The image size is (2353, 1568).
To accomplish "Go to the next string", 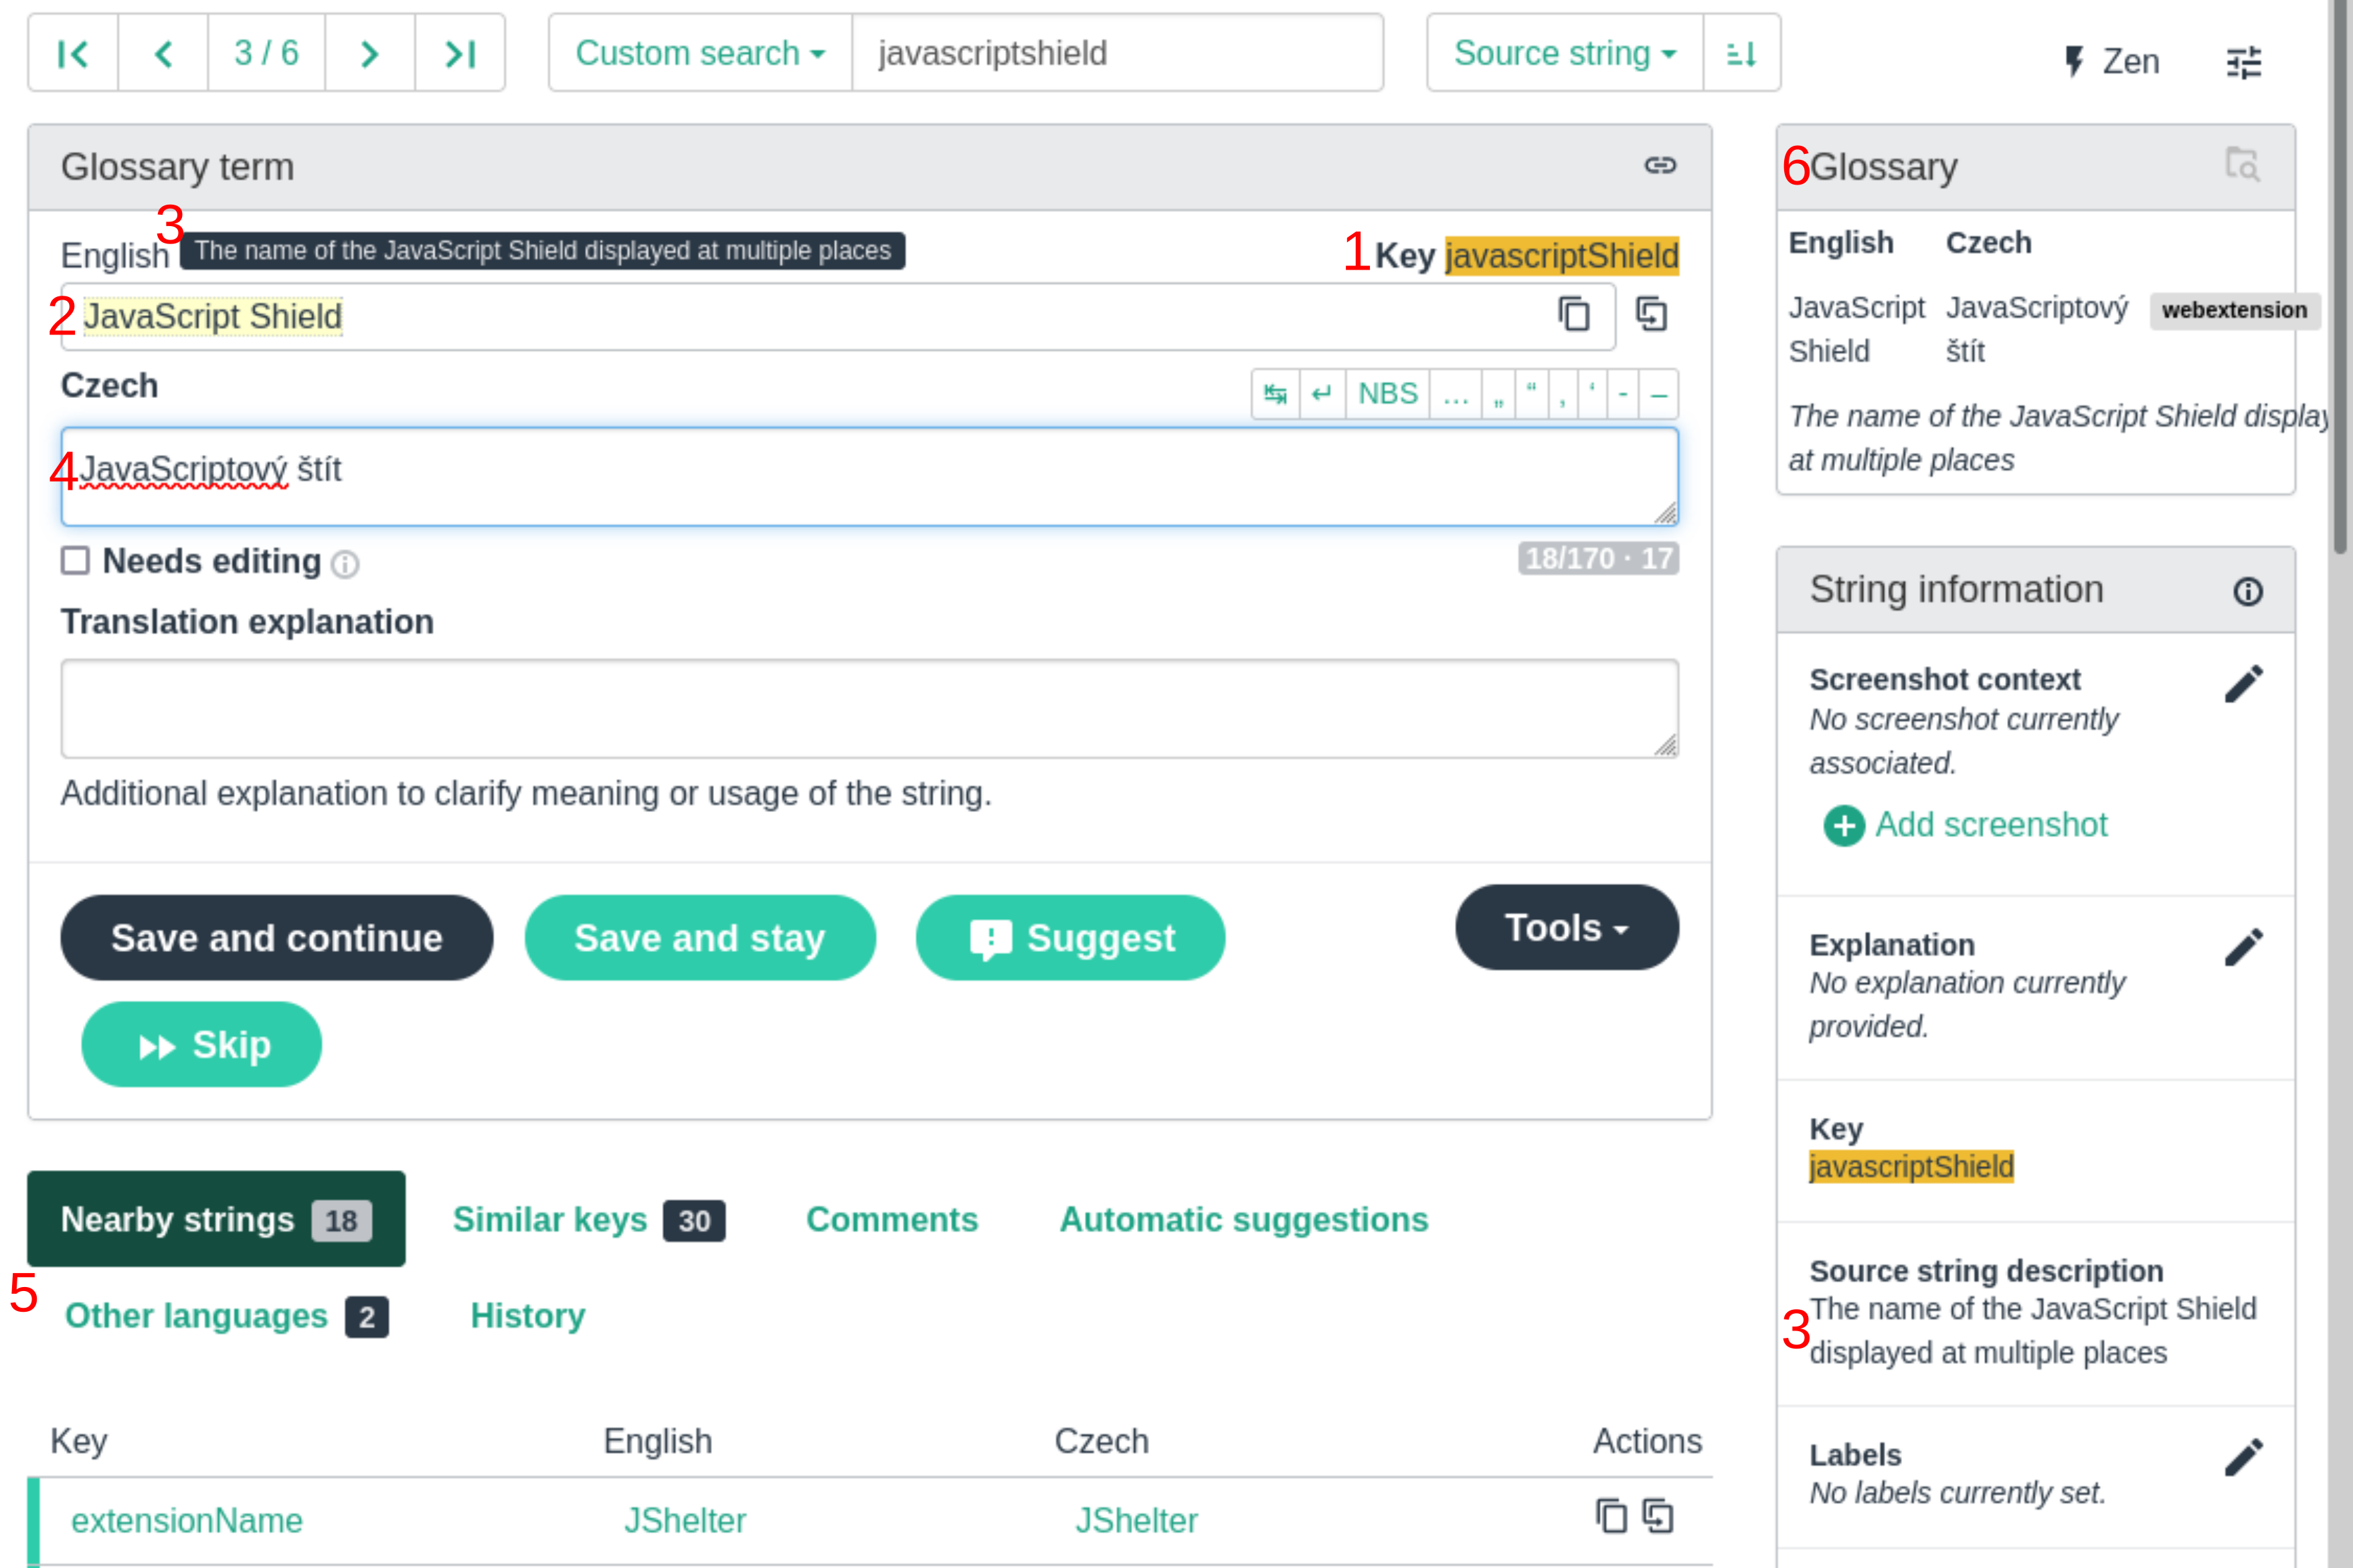I will pos(370,53).
